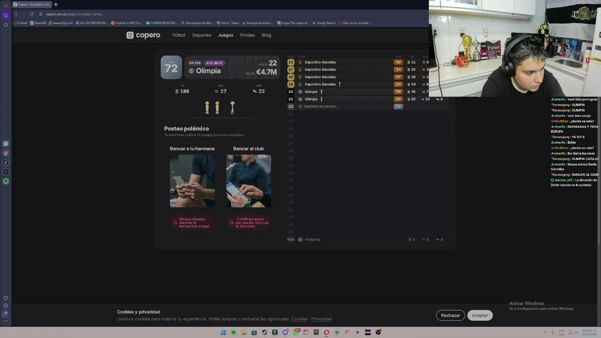
Task: Open the OLIMPIA RESULTAD... bookmark
Action: [162, 23]
